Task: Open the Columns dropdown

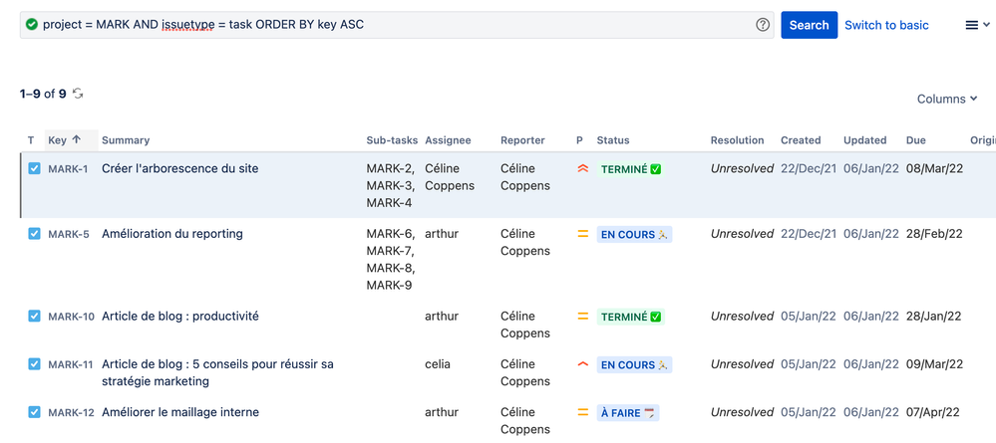Action: point(946,100)
